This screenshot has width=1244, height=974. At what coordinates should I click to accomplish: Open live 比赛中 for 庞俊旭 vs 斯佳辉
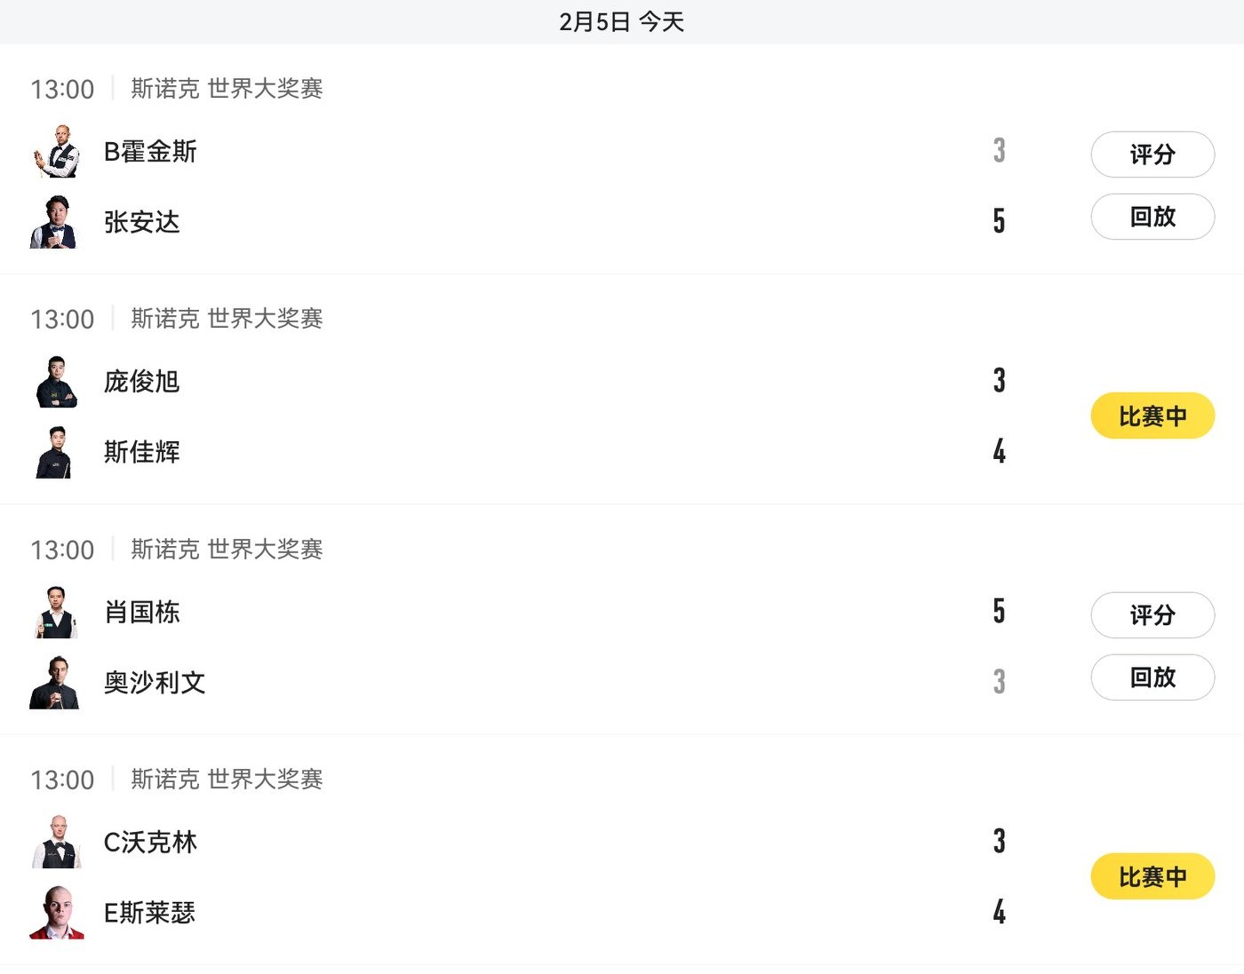(1152, 416)
